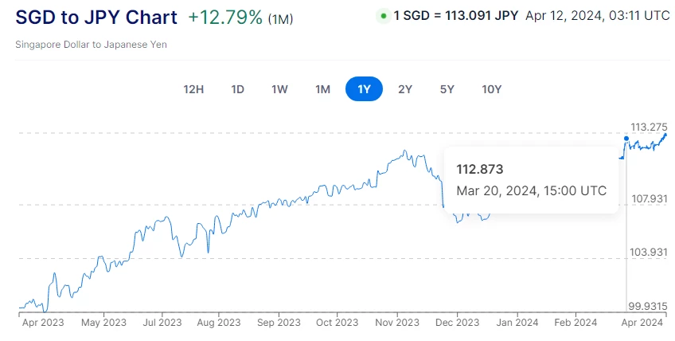Click the 99.9315 y-axis label
Screen dimensions: 675x341
point(648,307)
